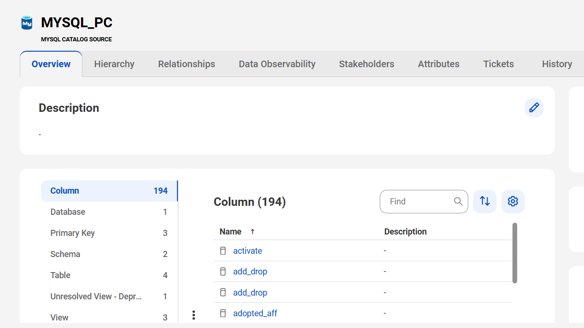Viewport: 584px width, 328px height.
Task: Open the activate column link
Action: pyautogui.click(x=248, y=251)
